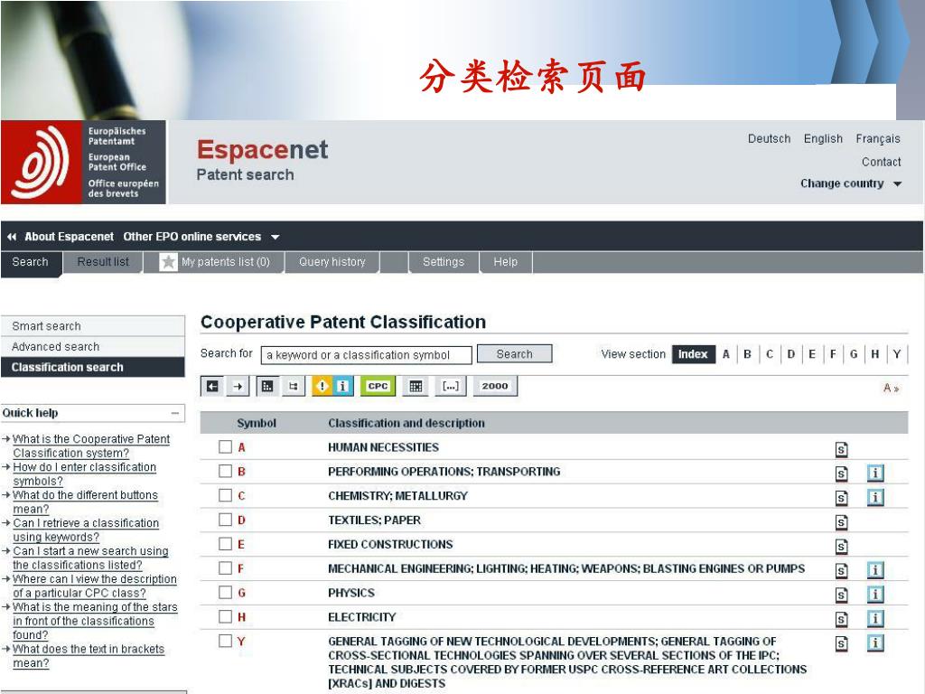Click the S icon in row F
This screenshot has width=925, height=694.
click(x=842, y=571)
